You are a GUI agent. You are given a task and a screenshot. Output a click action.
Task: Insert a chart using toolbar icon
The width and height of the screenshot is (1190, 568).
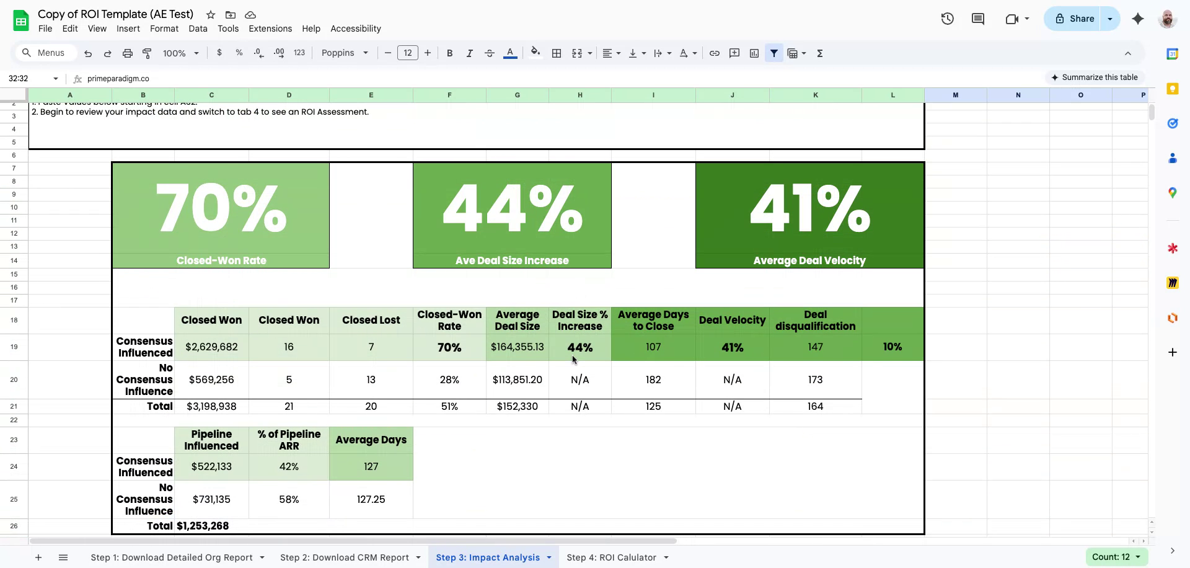[754, 53]
